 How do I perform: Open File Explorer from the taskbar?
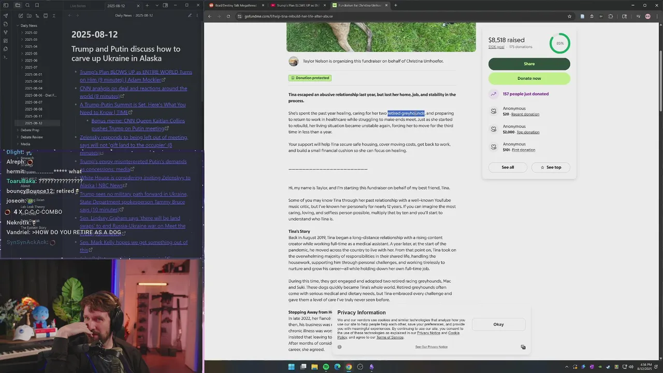pos(314,367)
